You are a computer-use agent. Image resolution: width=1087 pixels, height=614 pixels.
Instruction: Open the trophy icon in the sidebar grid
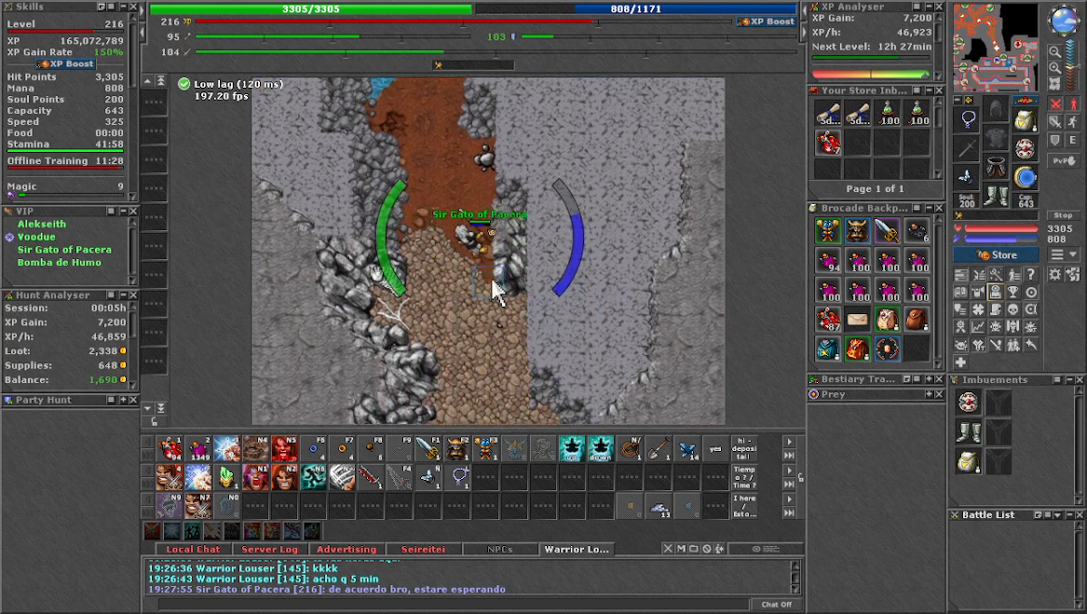point(1013,292)
